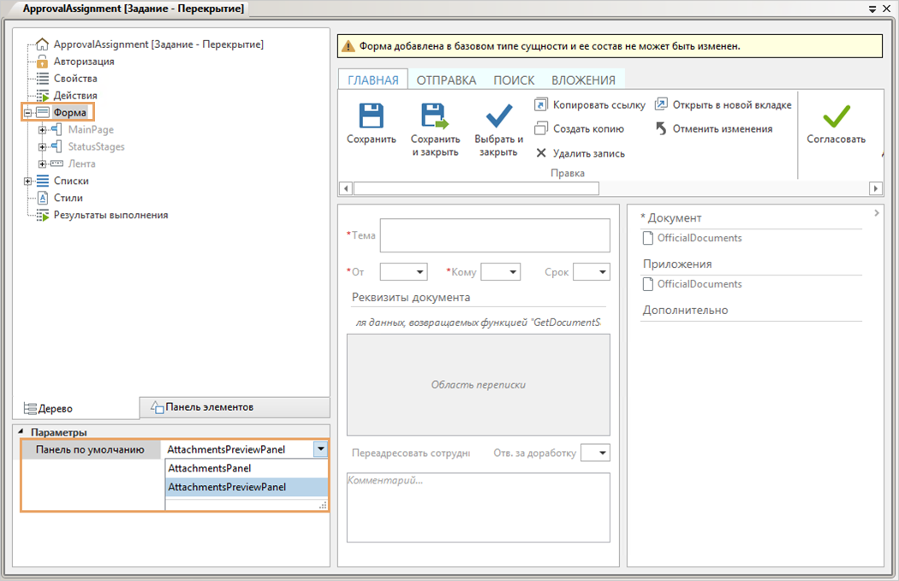Select Авторизация in the tree
The image size is (899, 581).
pos(83,62)
